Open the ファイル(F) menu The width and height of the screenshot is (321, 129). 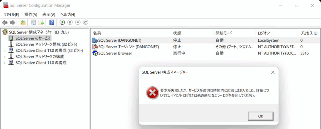[x=11, y=14]
